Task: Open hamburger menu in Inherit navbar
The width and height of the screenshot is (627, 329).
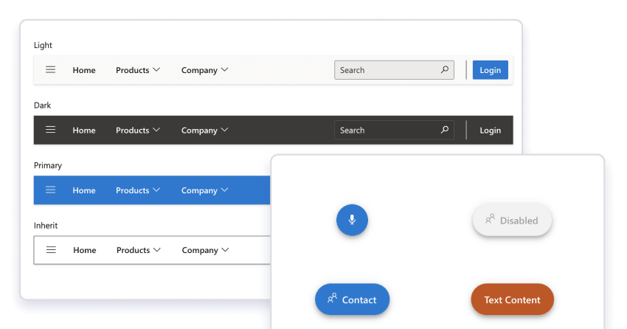Action: pyautogui.click(x=52, y=250)
